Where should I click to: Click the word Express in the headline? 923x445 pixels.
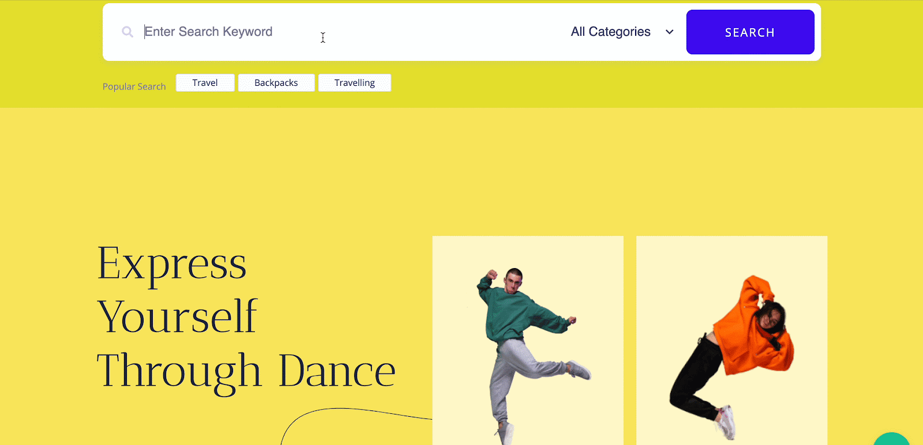[172, 263]
